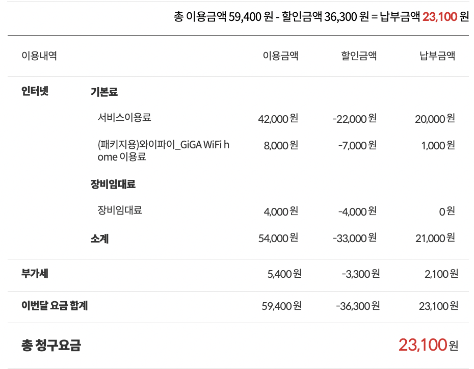Select the 인터넷 category label
The height and width of the screenshot is (369, 474).
pos(35,92)
